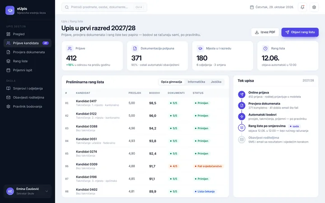
Task: Click the 412 Prijave count
Action: 71,58
